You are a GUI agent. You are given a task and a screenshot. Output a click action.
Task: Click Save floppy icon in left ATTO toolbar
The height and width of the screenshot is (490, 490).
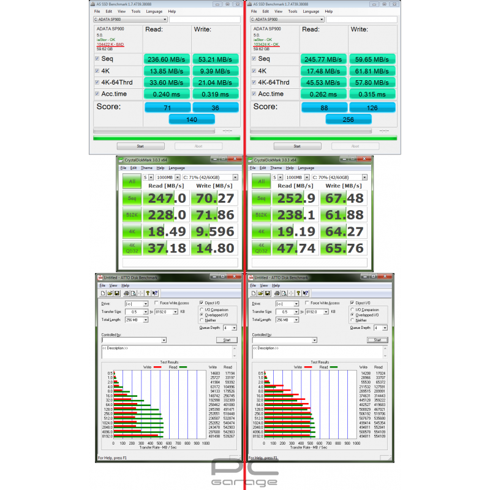coord(117,293)
